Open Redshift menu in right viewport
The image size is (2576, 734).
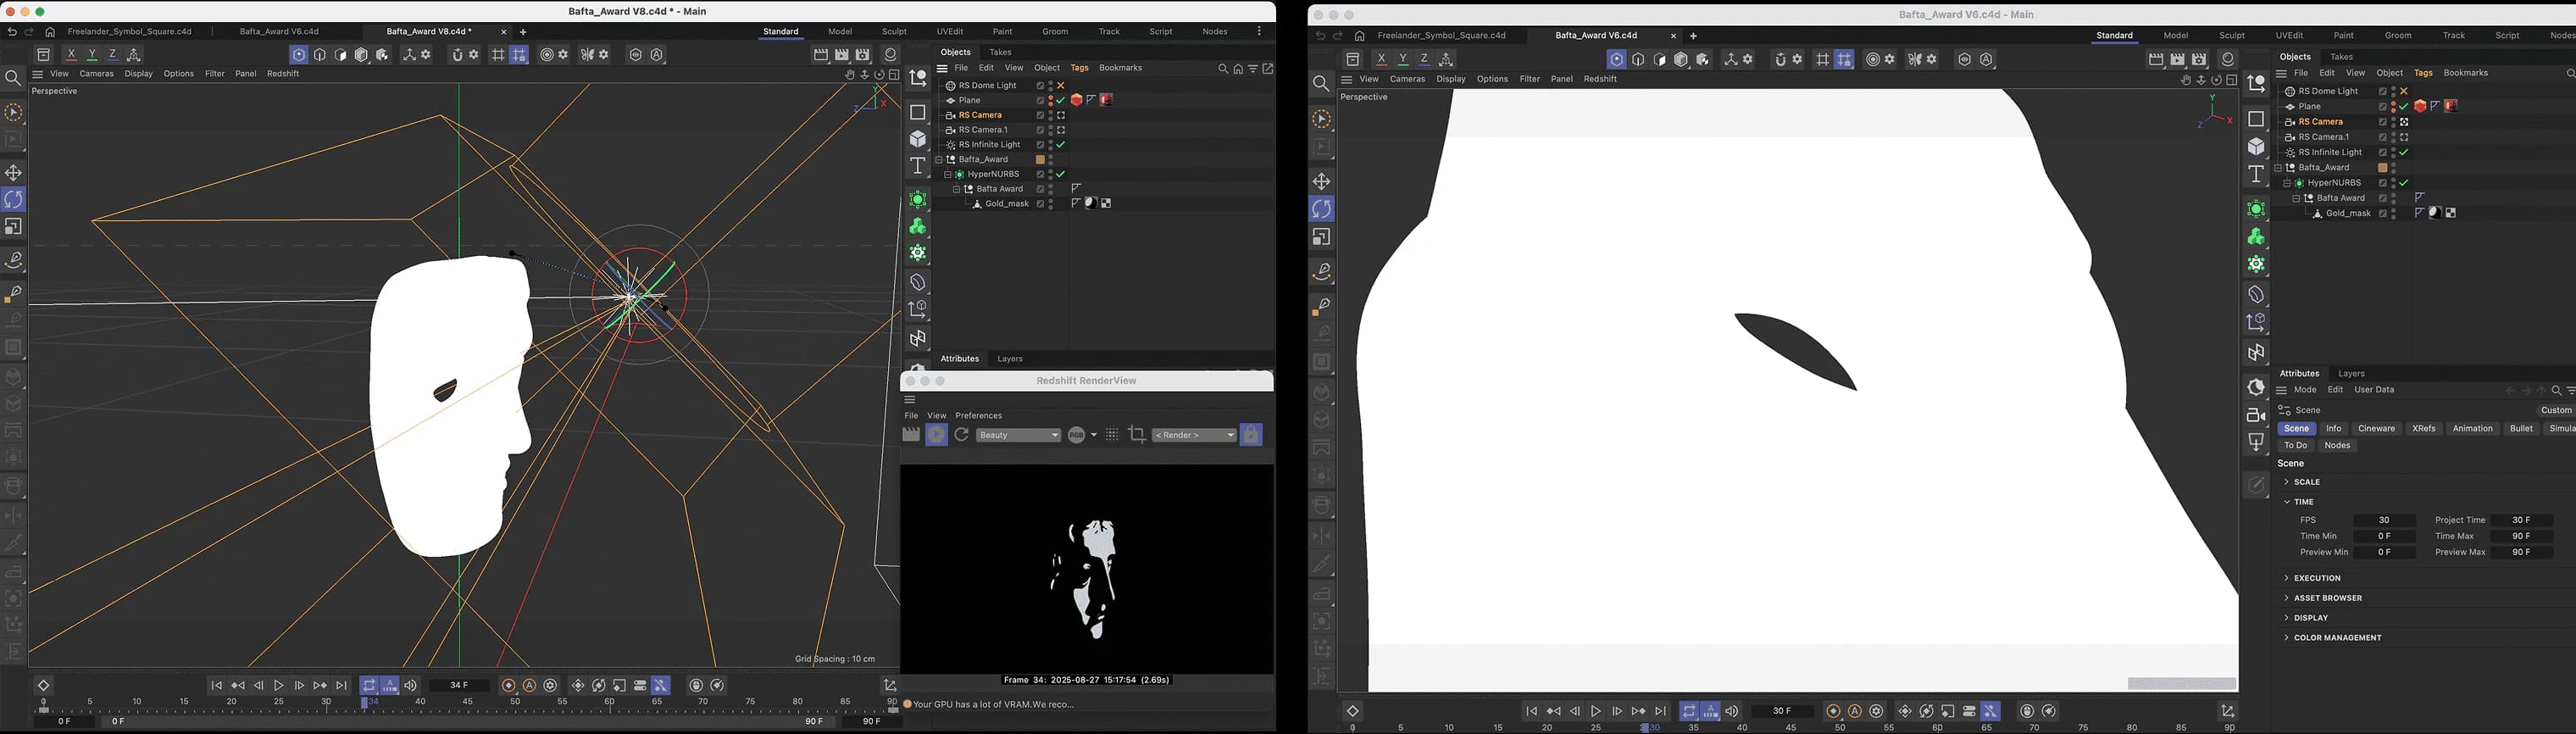coord(1600,80)
